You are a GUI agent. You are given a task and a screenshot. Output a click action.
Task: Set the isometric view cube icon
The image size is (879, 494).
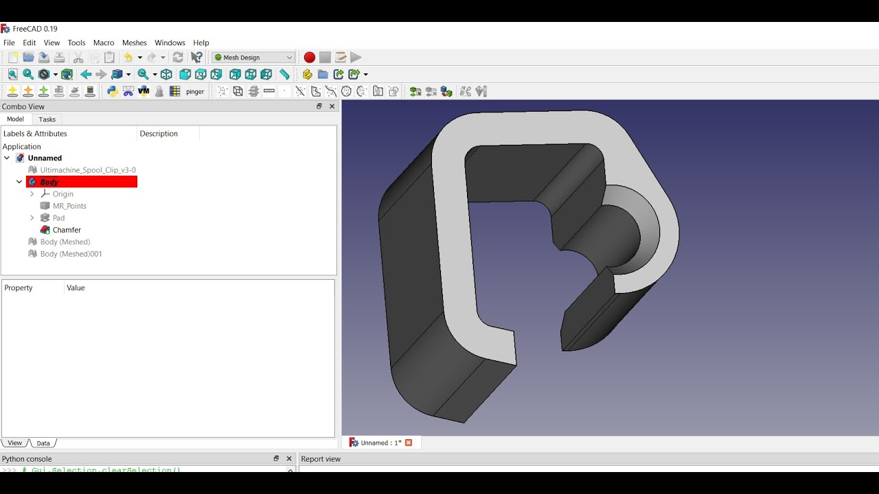click(x=166, y=74)
